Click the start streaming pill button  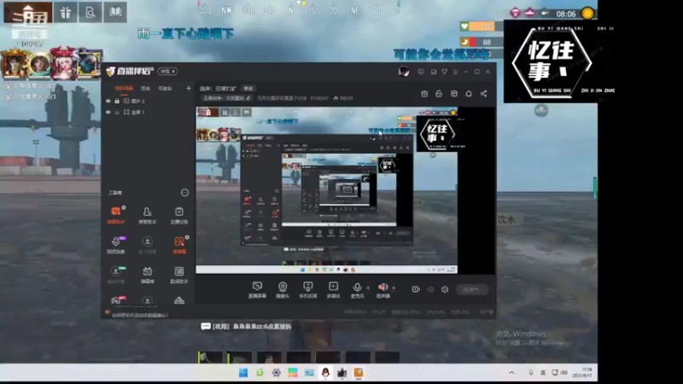click(473, 289)
